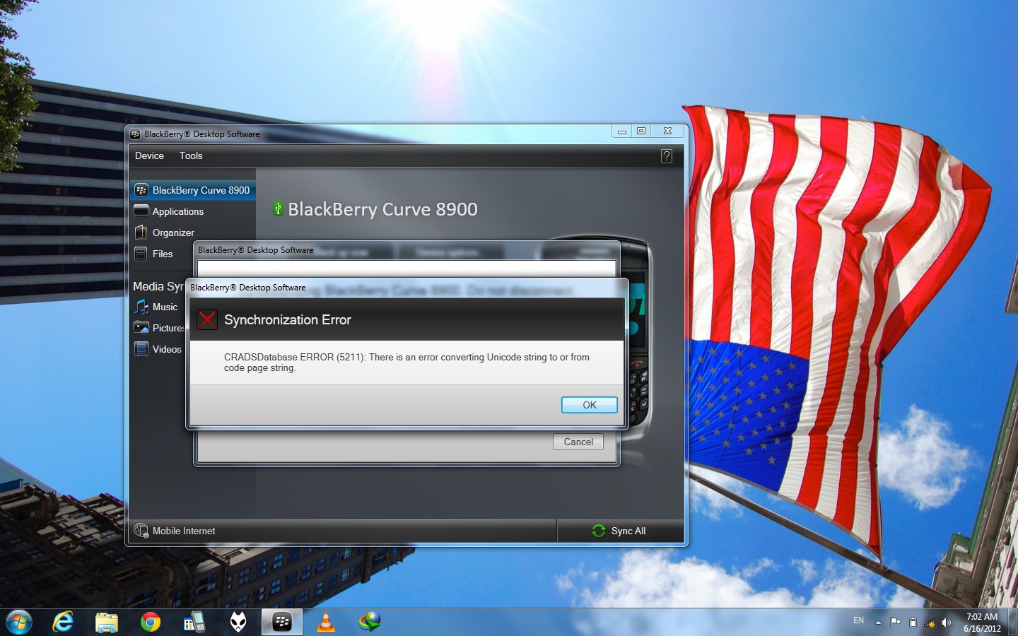Launch Google Chrome from taskbar
The width and height of the screenshot is (1018, 636).
151,622
